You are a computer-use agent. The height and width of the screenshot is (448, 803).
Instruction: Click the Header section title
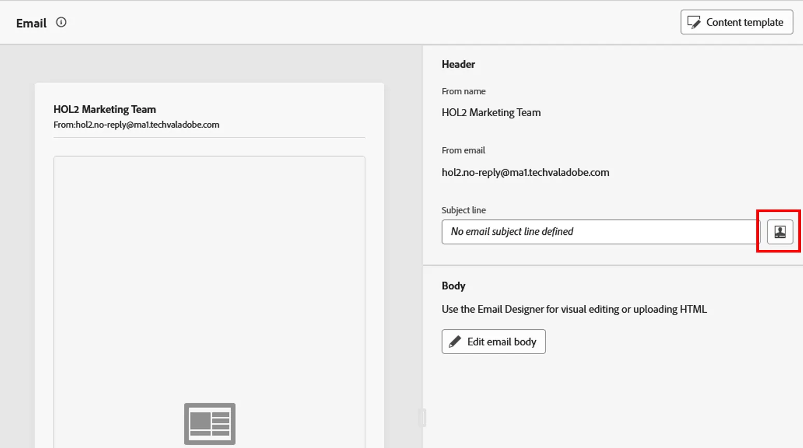pos(458,64)
